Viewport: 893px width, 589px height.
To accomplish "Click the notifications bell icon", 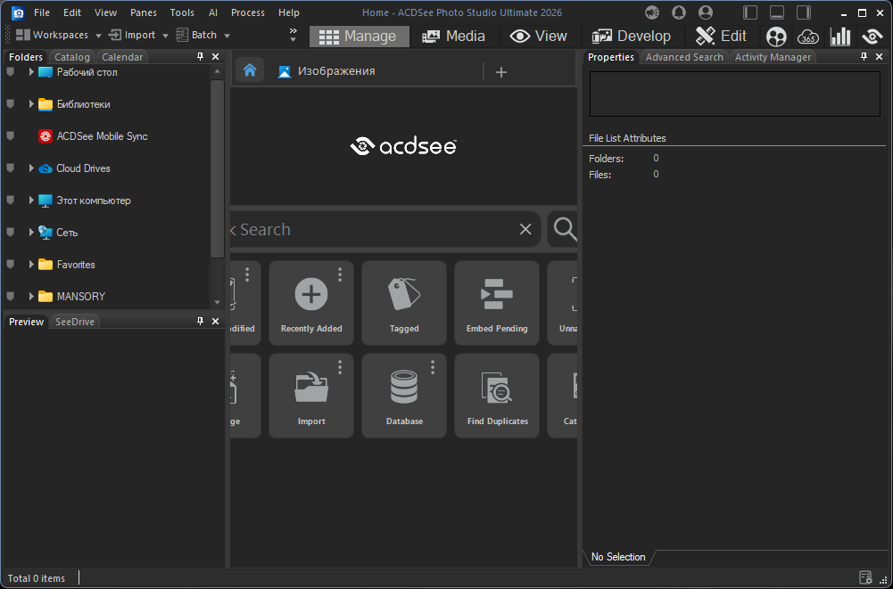I will click(679, 12).
